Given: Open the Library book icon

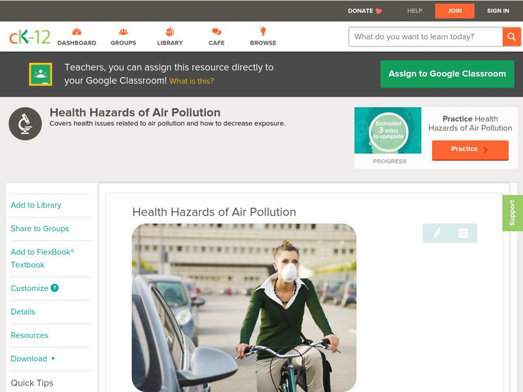Looking at the screenshot, I should [x=170, y=33].
